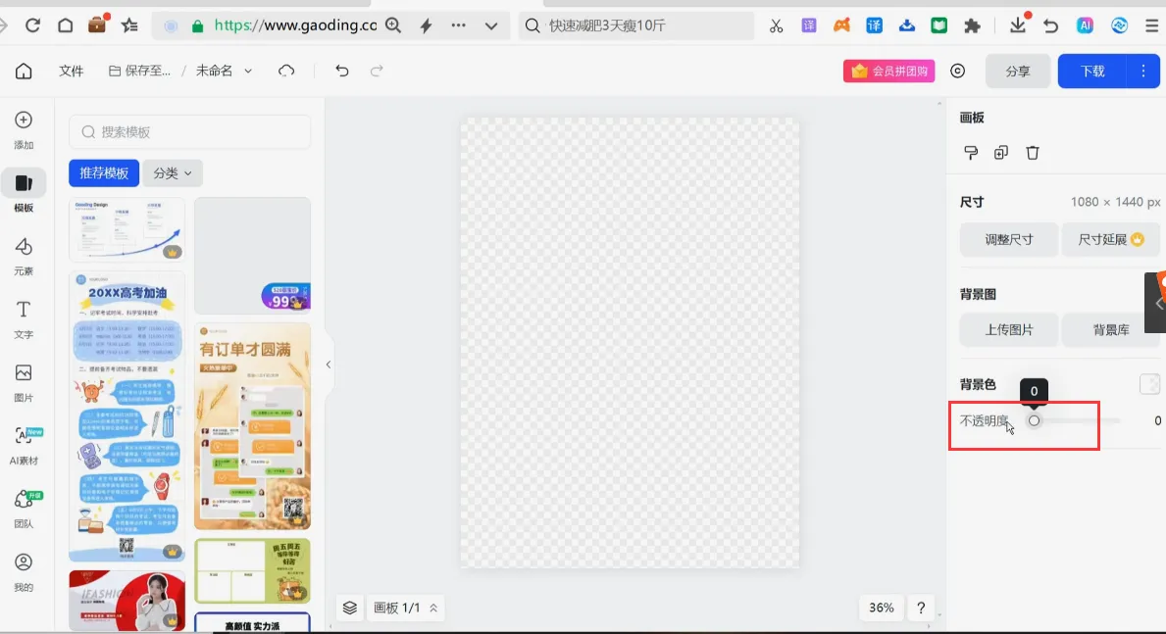1166x634 pixels.
Task: Open the AI素材 panel
Action: click(x=24, y=446)
